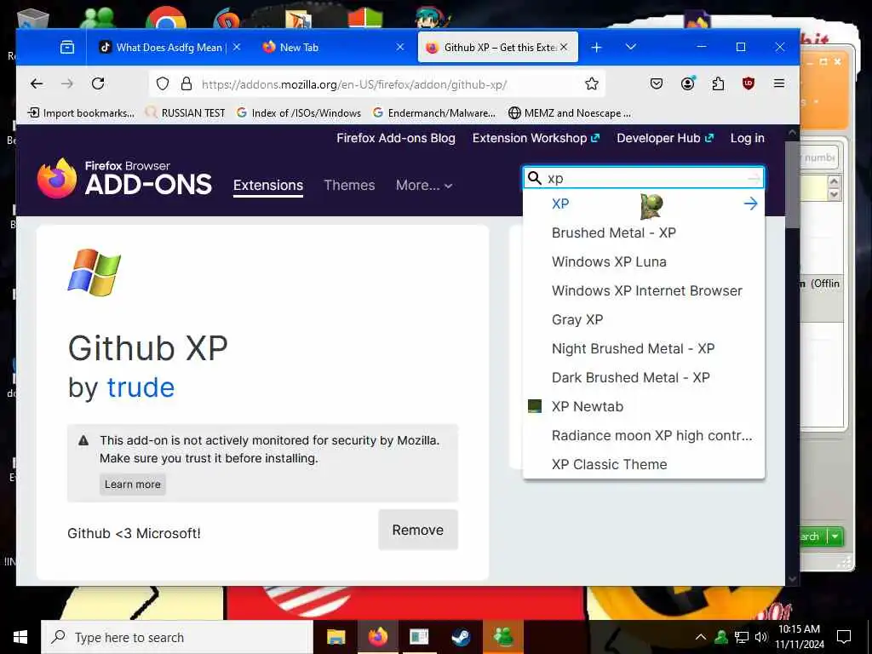Open author trude profile link

click(x=141, y=387)
